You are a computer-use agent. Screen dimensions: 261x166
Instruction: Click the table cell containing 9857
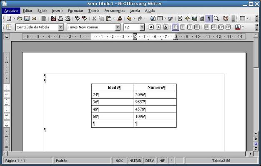coord(155,102)
